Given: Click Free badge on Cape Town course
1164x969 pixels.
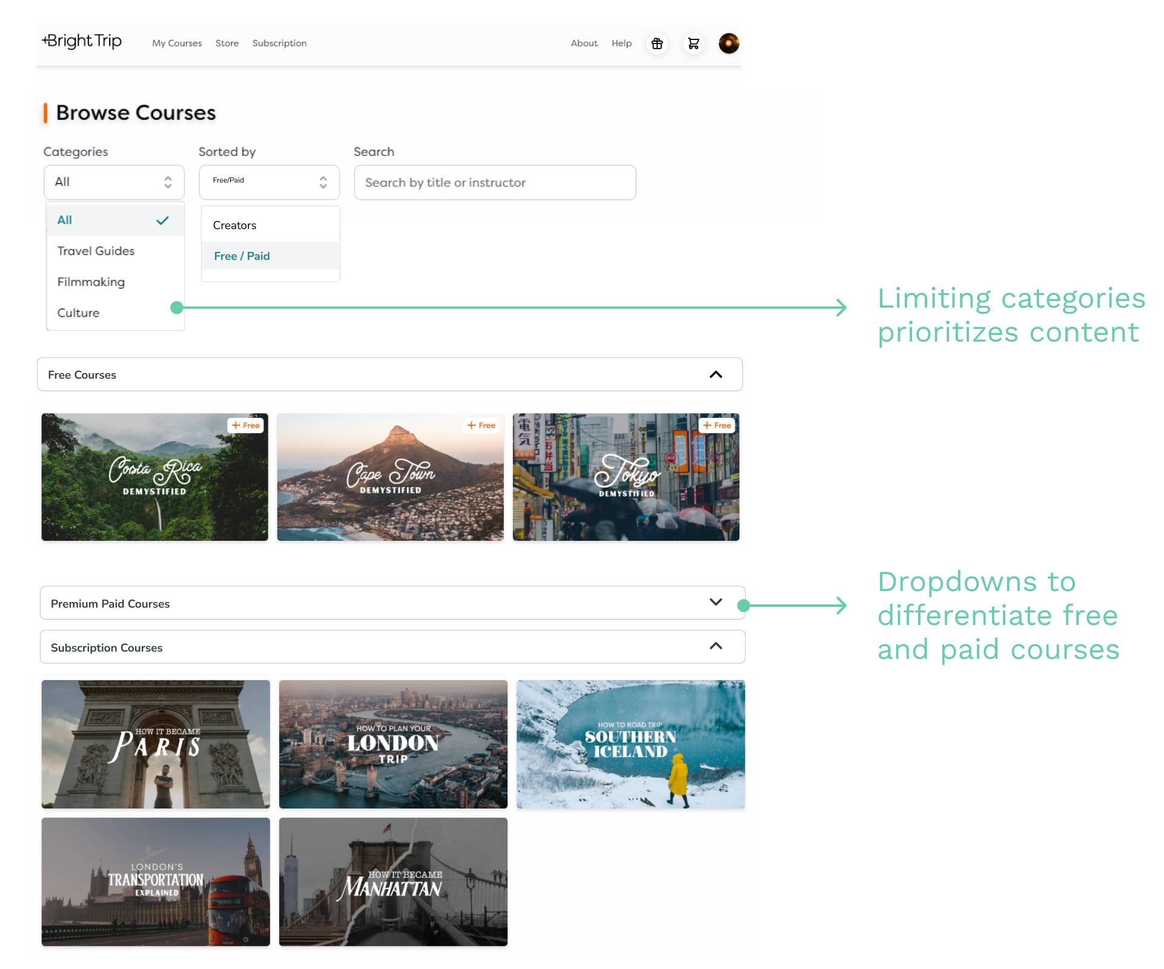Looking at the screenshot, I should pyautogui.click(x=481, y=425).
